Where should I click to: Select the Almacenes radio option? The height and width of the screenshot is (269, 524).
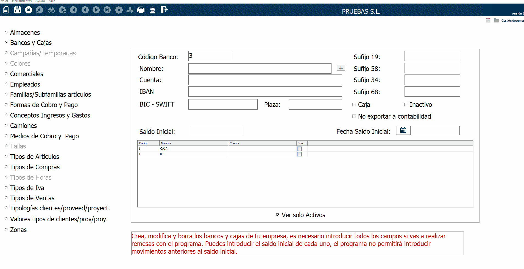[6, 32]
